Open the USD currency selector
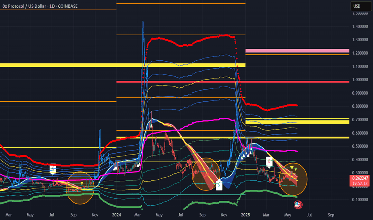 point(361,6)
